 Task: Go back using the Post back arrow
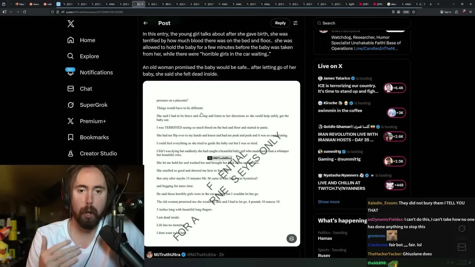(x=145, y=23)
